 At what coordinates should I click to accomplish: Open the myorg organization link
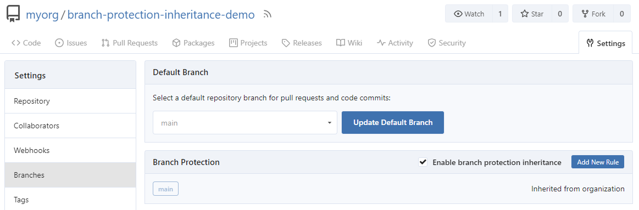(x=42, y=15)
